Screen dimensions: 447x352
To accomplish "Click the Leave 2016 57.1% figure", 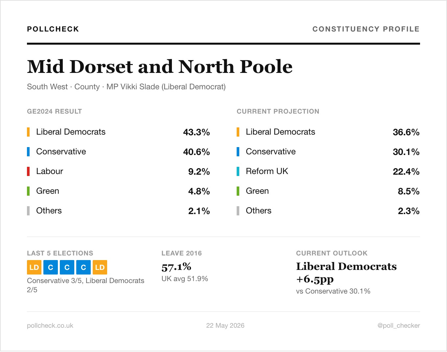I will tap(176, 267).
